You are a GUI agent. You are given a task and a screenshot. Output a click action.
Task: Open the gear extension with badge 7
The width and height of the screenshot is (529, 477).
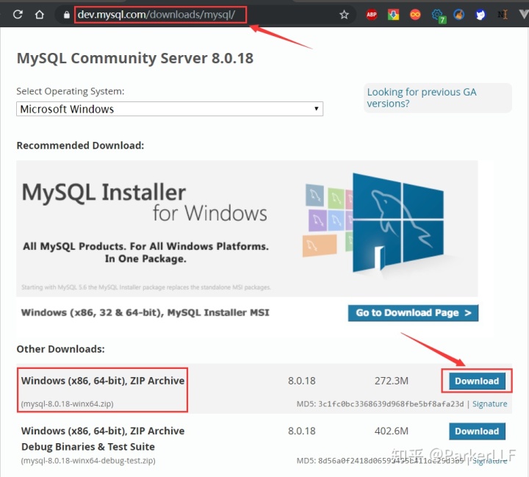[x=438, y=15]
